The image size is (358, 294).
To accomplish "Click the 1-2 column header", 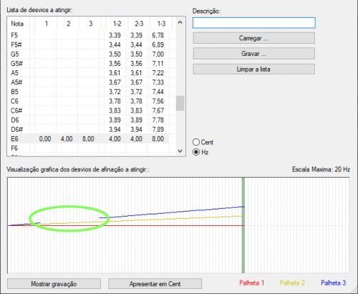I will [117, 24].
